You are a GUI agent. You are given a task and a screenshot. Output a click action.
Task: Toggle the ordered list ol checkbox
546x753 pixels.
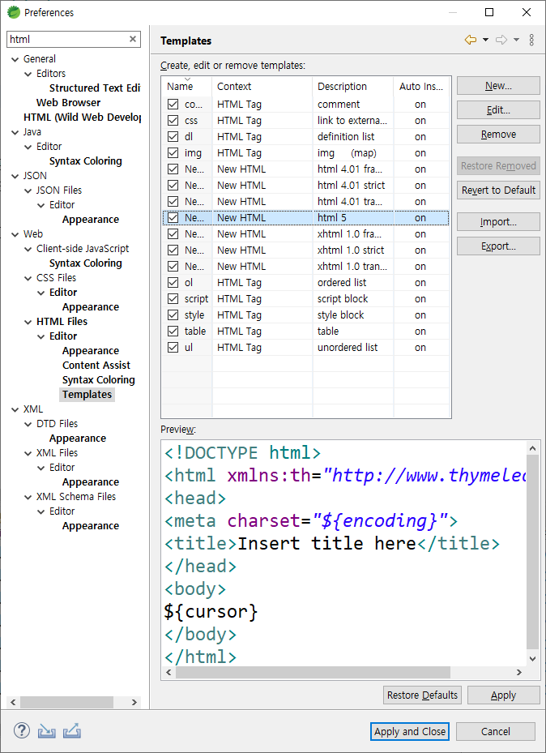[x=173, y=282]
